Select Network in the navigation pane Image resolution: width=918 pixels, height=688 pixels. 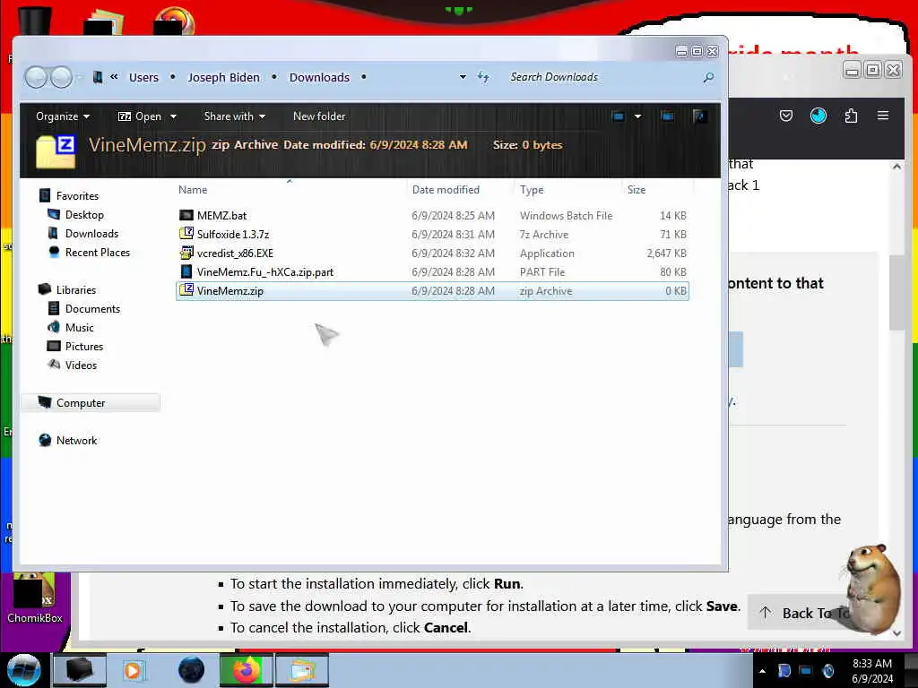coord(77,440)
